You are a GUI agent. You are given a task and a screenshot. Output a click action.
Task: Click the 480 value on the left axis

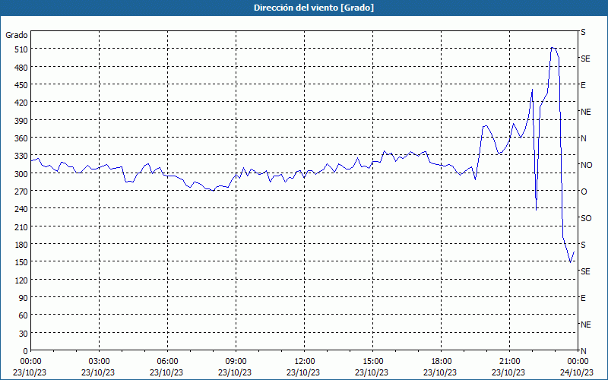click(21, 68)
